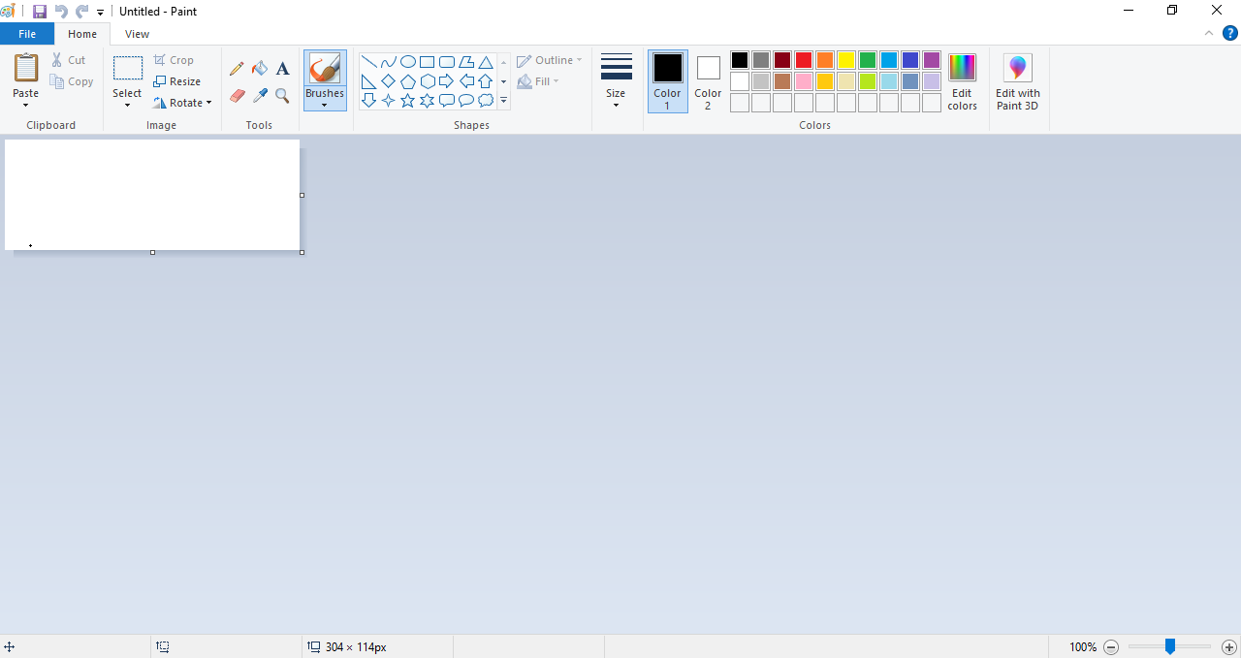
Task: Activate the Color 2 background selector
Action: [708, 81]
